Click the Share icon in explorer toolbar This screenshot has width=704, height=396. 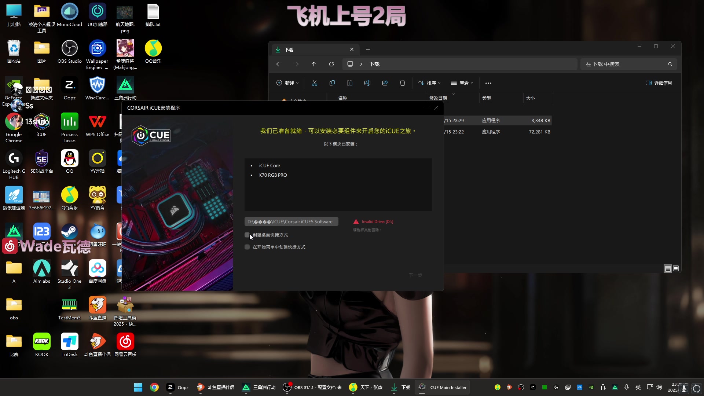pos(385,83)
